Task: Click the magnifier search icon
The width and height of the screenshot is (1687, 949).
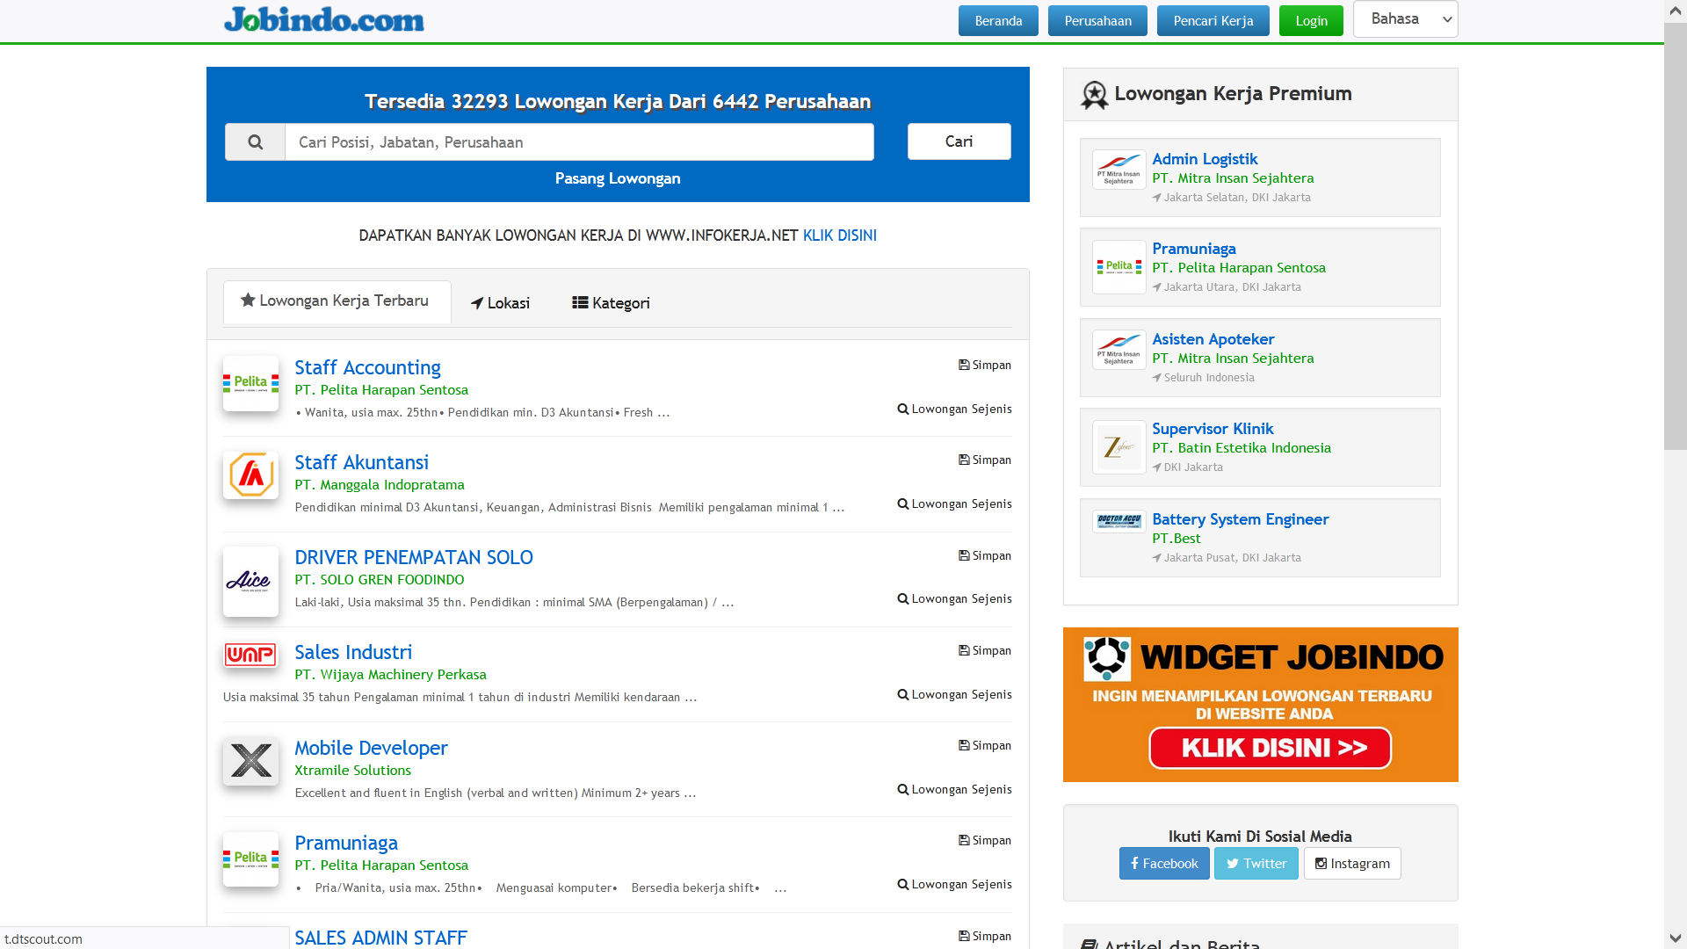Action: [255, 142]
